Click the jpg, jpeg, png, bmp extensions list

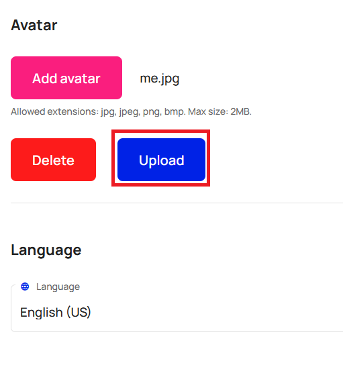pyautogui.click(x=143, y=112)
